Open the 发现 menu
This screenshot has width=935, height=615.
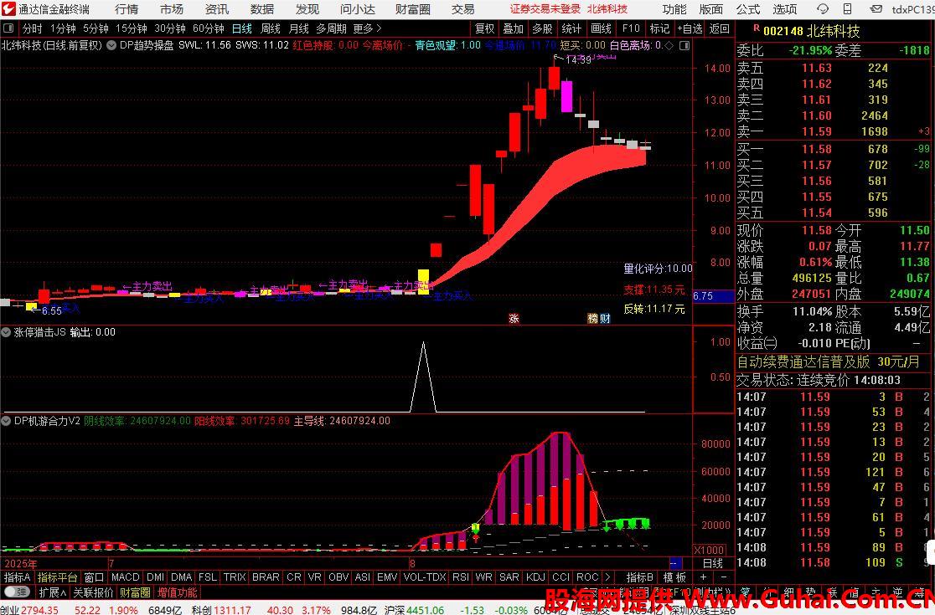point(307,9)
